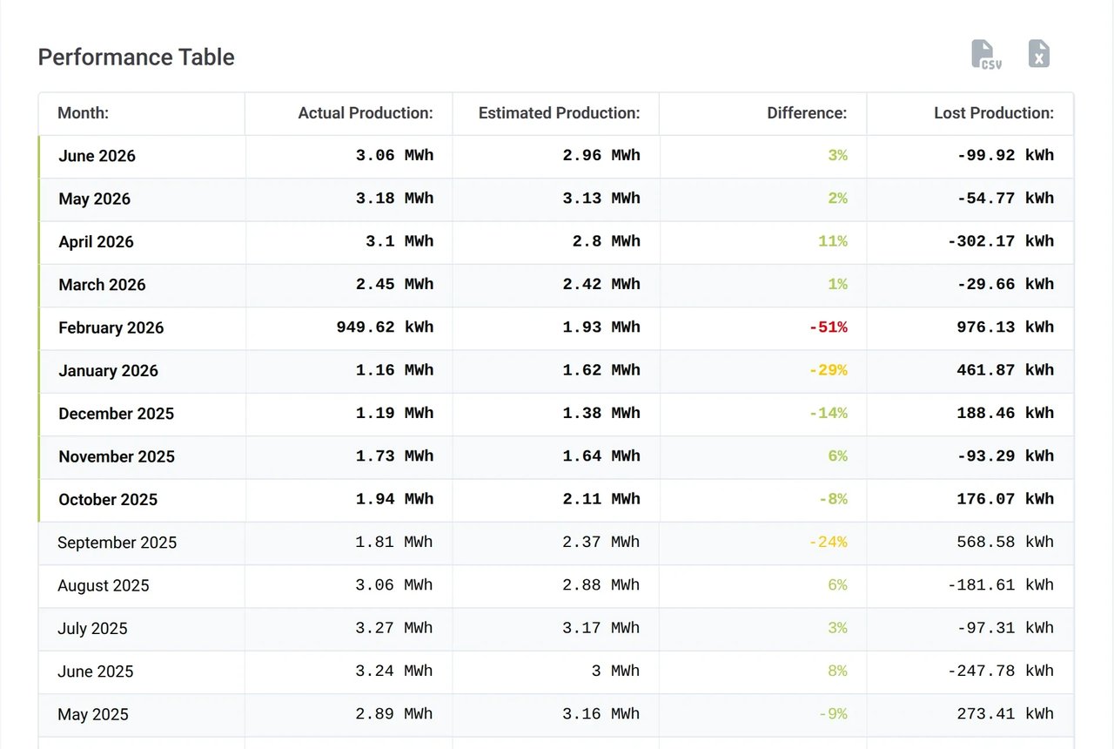Screen dimensions: 1114x749
Task: Click the 176.07 kWh lost production cell
Action: (x=1005, y=499)
